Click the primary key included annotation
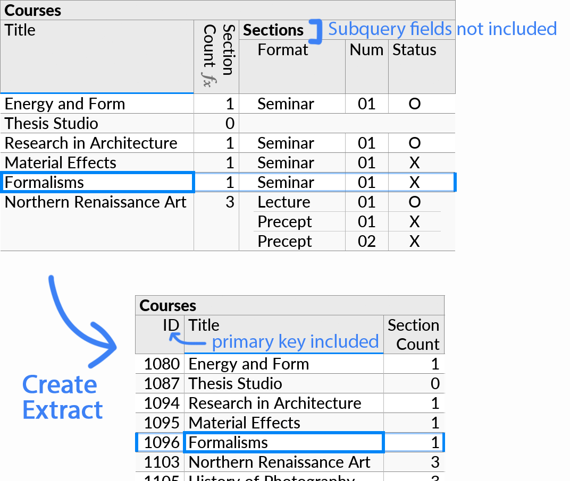 coord(296,342)
